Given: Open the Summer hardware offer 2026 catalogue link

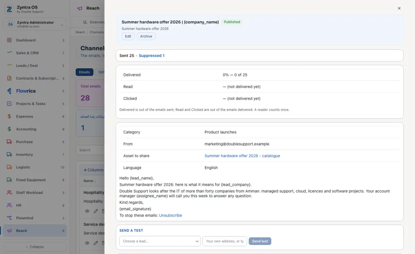Looking at the screenshot, I should [242, 156].
